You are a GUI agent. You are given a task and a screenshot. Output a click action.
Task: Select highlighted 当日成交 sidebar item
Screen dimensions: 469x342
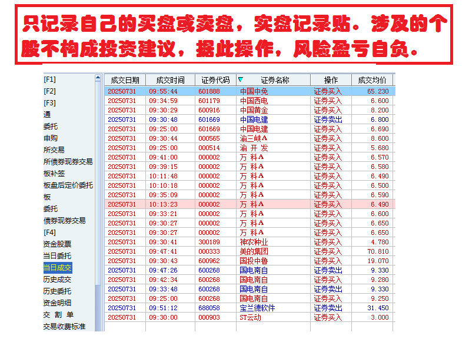point(58,268)
